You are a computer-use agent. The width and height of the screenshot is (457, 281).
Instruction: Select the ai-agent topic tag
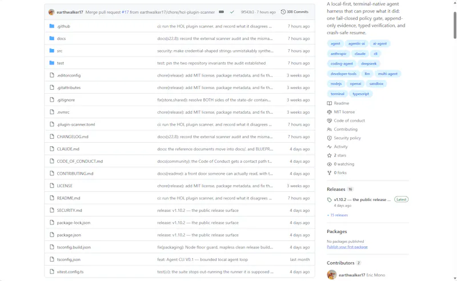(380, 43)
